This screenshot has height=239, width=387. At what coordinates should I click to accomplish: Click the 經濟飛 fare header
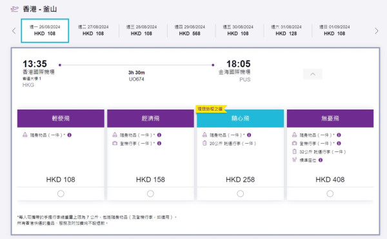click(x=150, y=119)
